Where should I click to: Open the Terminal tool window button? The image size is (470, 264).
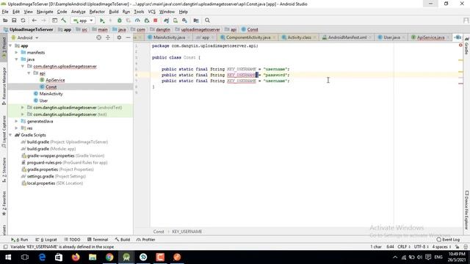pyautogui.click(x=98, y=240)
